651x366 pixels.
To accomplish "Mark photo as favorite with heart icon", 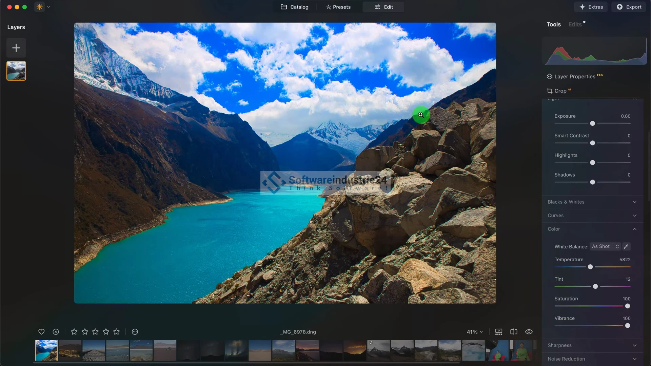I will point(41,332).
